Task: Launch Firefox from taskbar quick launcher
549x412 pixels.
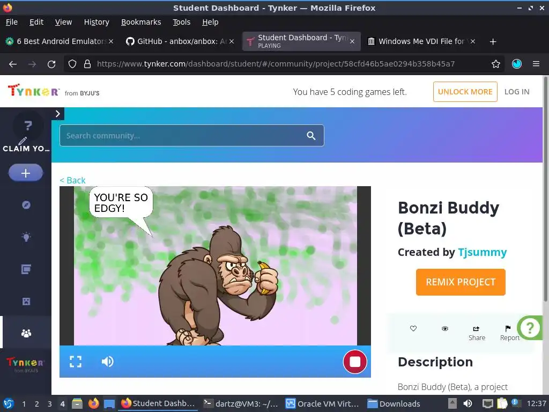Action: coord(93,404)
